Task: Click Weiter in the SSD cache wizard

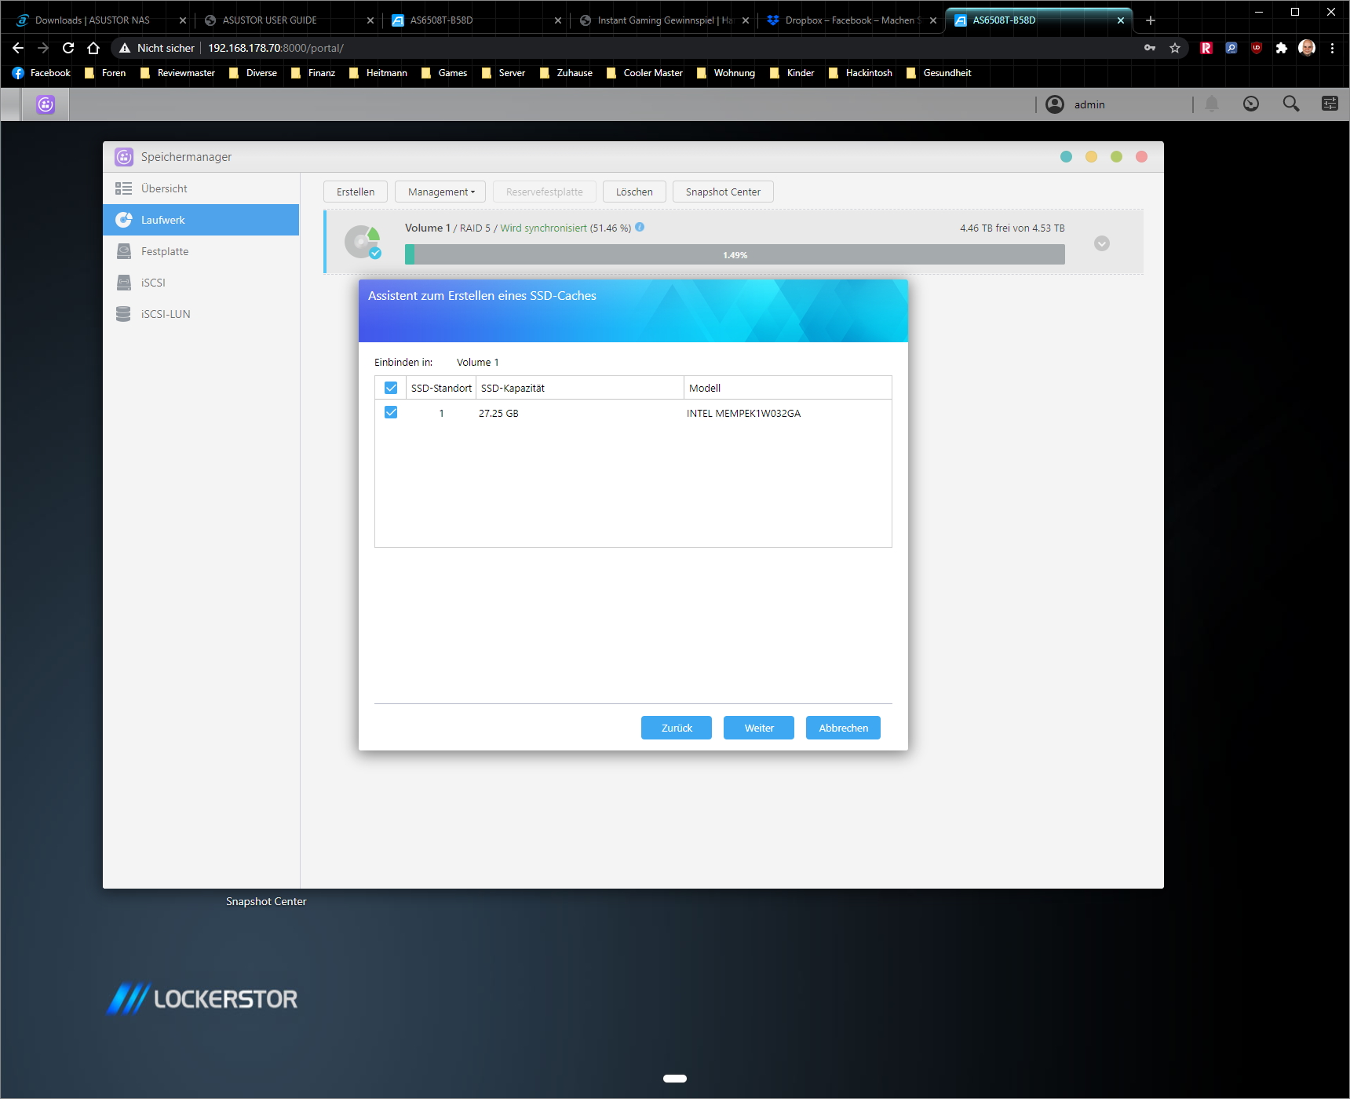Action: 759,728
